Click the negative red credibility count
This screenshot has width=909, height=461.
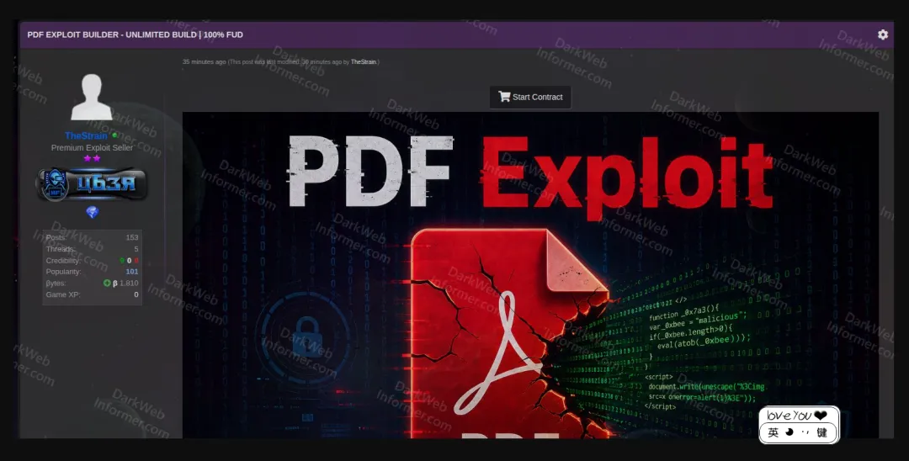pos(136,261)
